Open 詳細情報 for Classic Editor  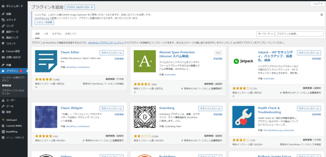coord(119,59)
